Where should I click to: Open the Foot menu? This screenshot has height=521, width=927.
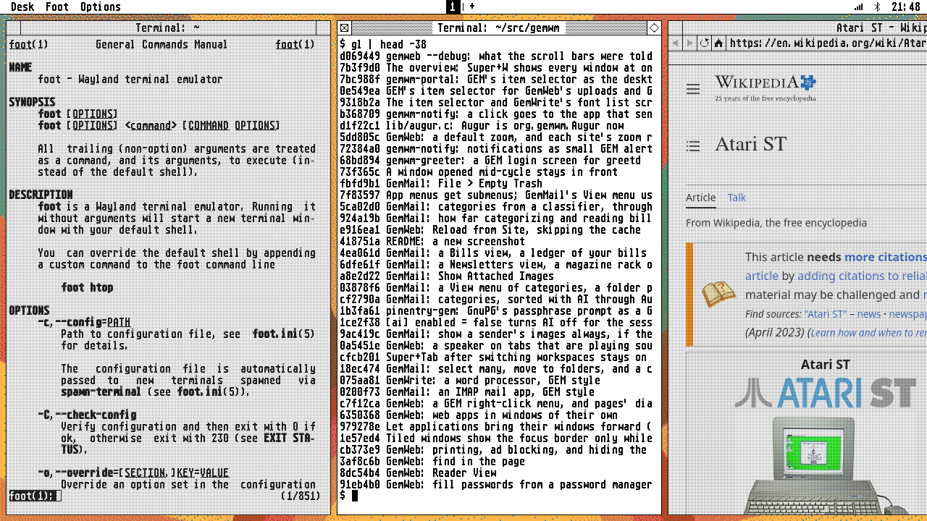coord(57,7)
